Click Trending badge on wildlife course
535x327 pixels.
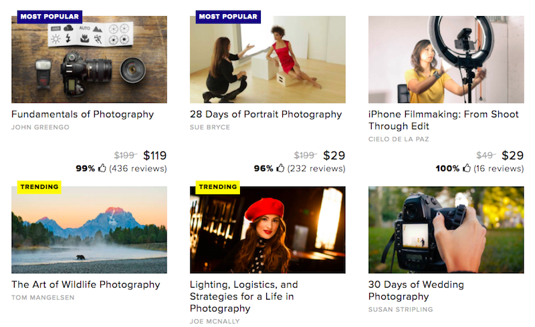(39, 187)
